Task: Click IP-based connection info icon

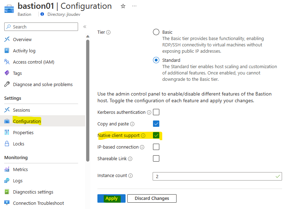Action: tap(142, 147)
